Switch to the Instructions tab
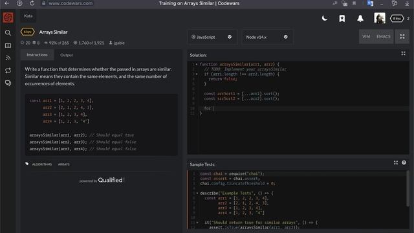 tap(37, 55)
